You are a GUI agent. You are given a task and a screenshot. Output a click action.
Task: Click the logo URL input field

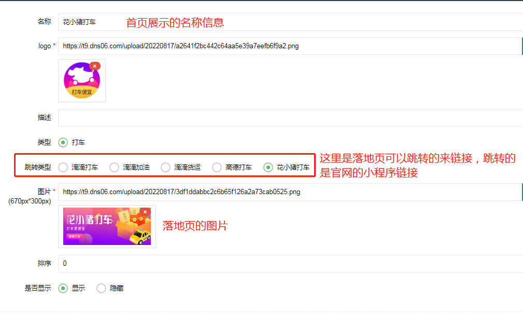tap(290, 46)
